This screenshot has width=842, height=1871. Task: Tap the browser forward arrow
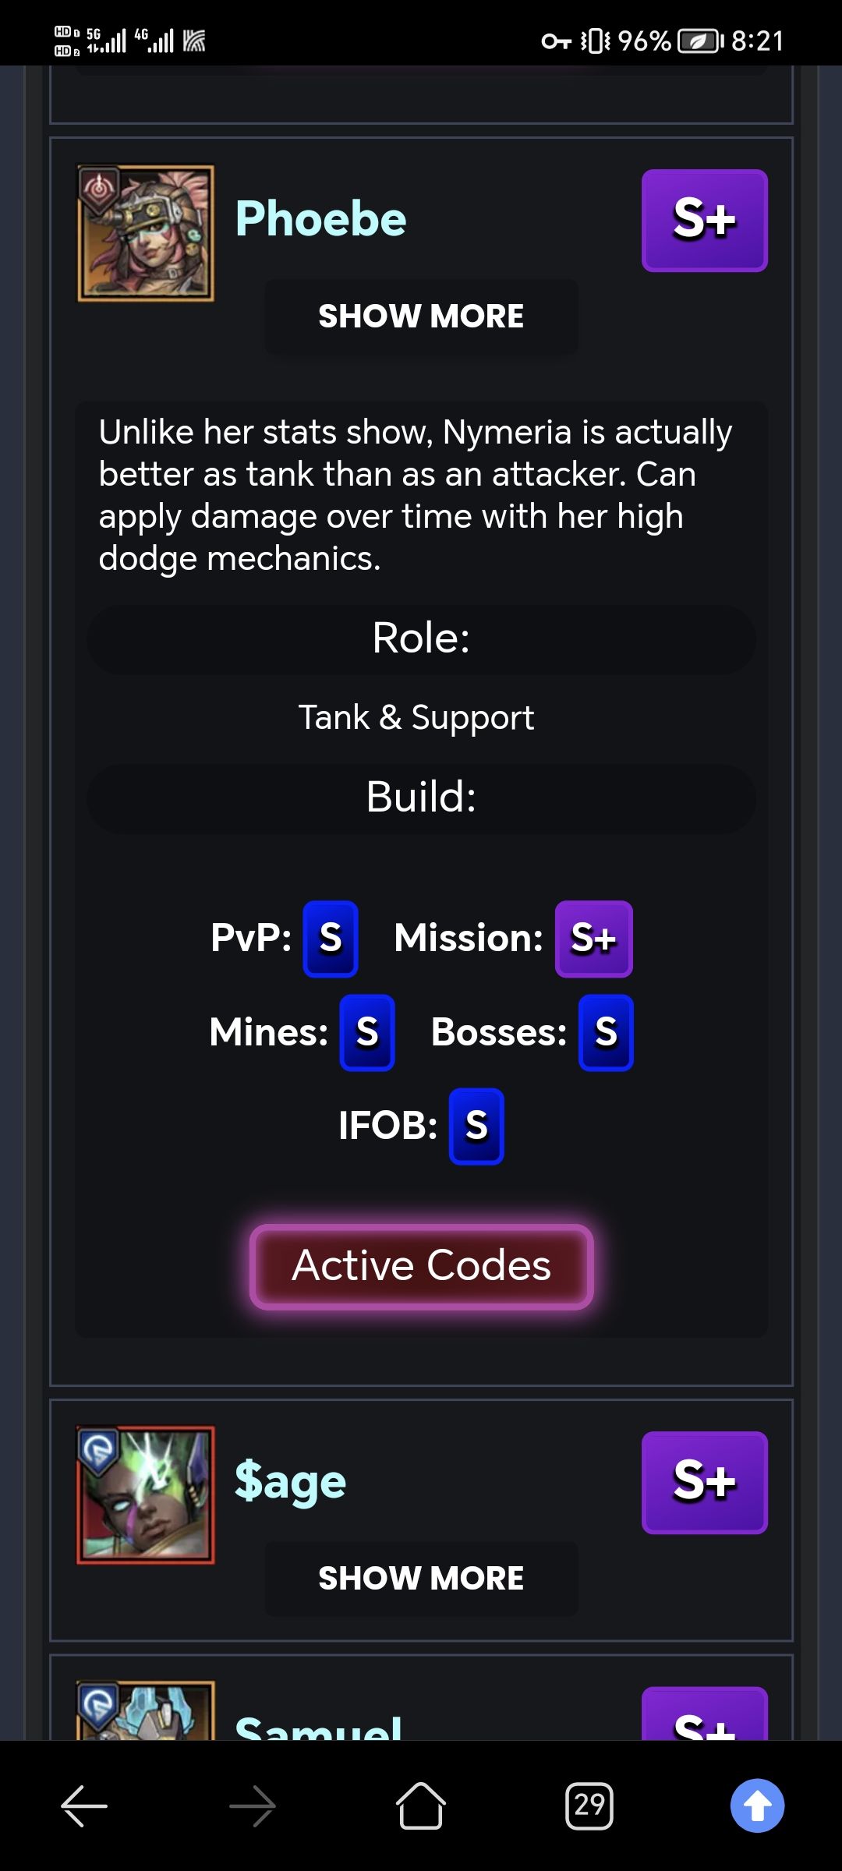[x=253, y=1806]
